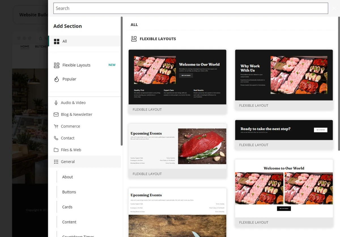Click the NEW badge beside Flexible Layouts
This screenshot has height=237, width=340.
click(x=112, y=65)
